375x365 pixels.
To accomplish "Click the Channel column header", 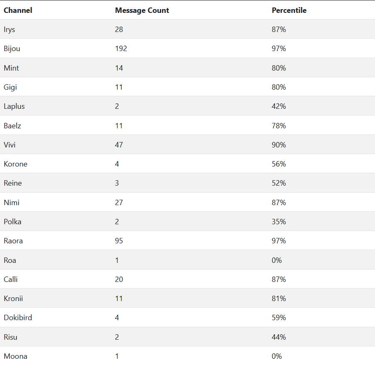I will click(x=18, y=10).
